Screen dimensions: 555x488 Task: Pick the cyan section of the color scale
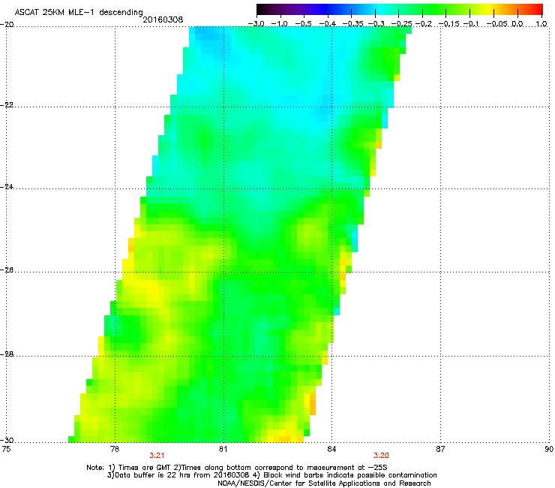coord(380,10)
